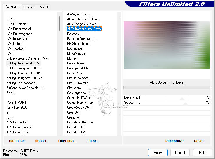This screenshot has width=215, height=159.
Task: Choose Circus Maximus filter
Action: [x=78, y=83]
